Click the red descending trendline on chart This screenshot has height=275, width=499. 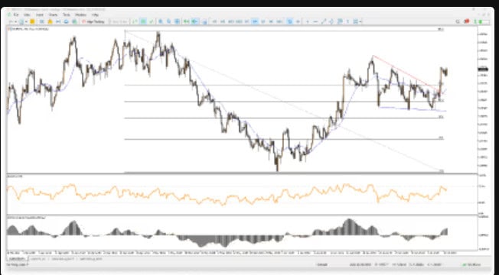pyautogui.click(x=405, y=73)
